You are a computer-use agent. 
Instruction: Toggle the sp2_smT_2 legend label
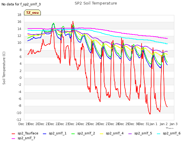click(86, 133)
